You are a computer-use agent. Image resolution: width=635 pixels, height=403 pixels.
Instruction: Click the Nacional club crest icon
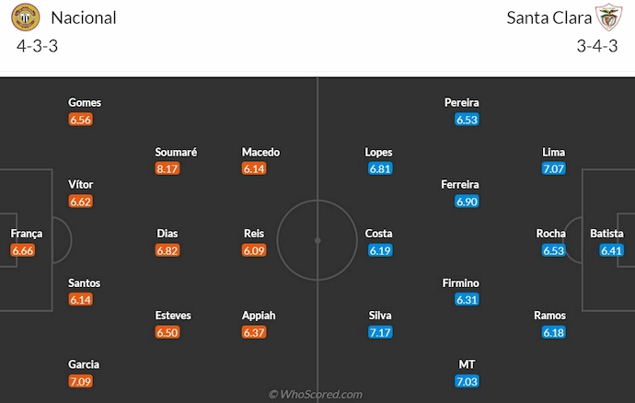(29, 17)
